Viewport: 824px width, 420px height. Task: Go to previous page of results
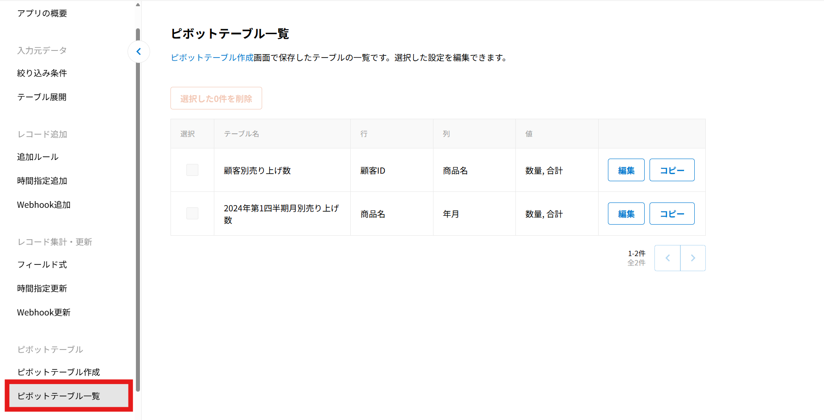[x=667, y=258]
